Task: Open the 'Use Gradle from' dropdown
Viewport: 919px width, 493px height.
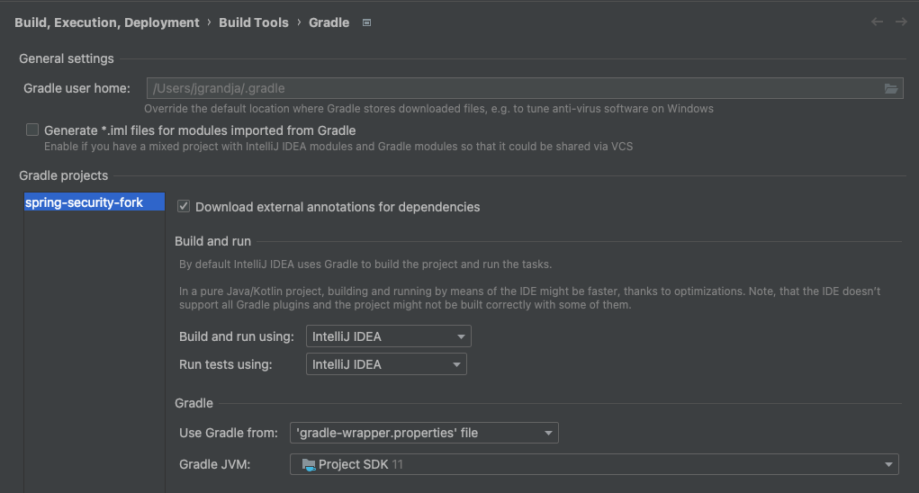Action: click(424, 433)
